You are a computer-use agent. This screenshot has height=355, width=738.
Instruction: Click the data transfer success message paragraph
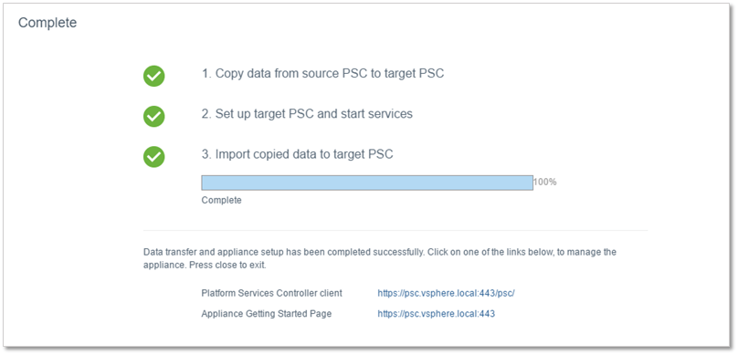(380, 258)
